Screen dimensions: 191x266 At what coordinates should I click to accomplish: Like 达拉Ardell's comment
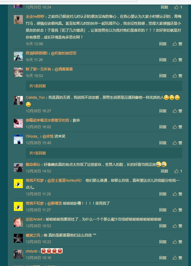coord(177,226)
